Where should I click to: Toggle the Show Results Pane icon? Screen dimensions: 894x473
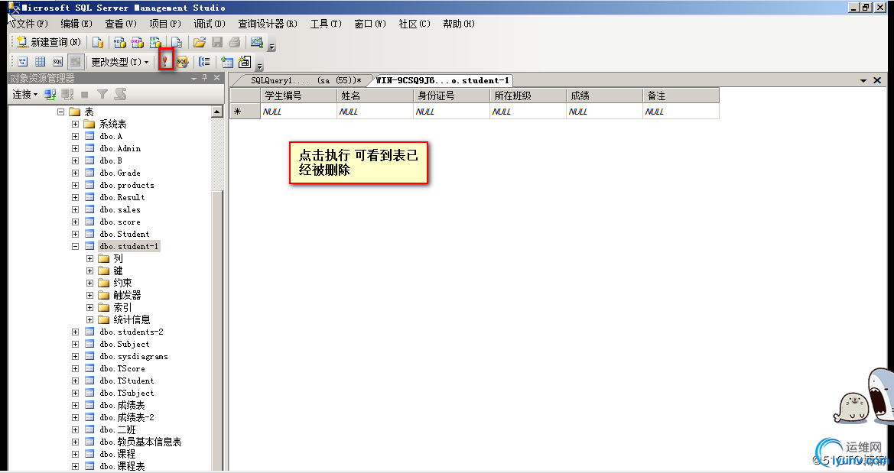click(x=75, y=62)
